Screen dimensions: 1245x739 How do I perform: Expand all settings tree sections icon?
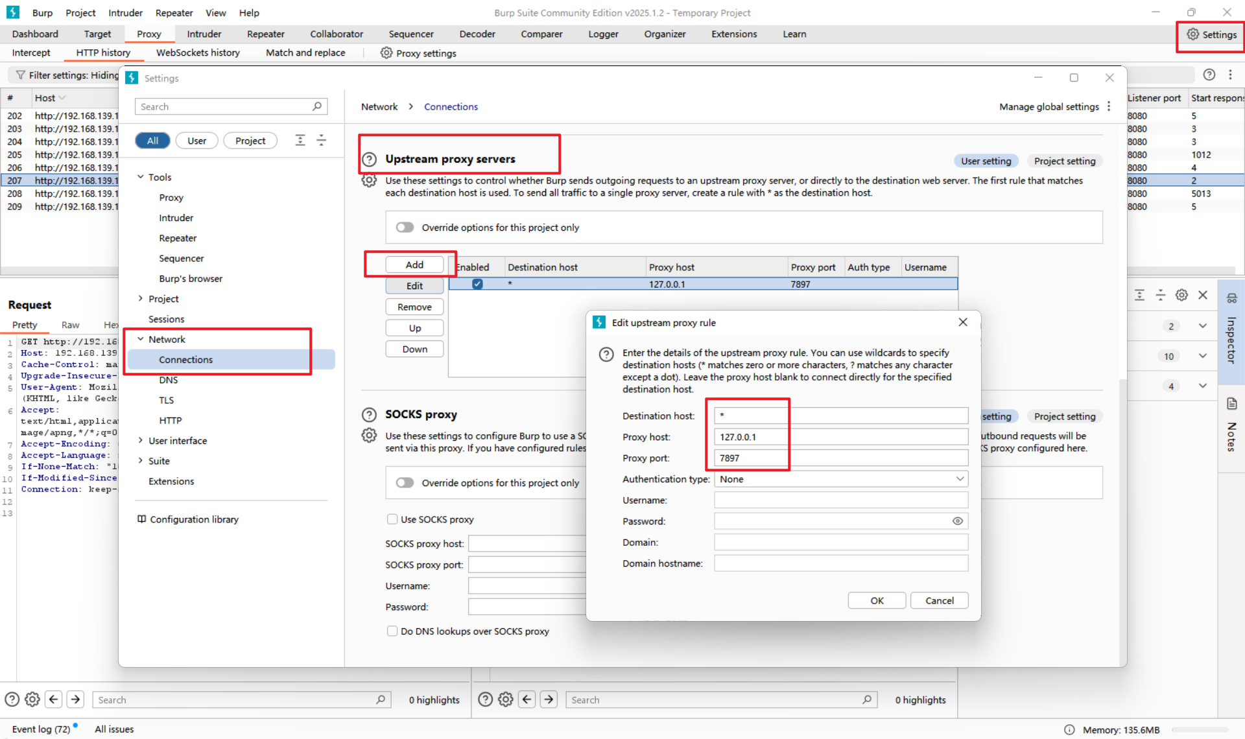pos(300,140)
